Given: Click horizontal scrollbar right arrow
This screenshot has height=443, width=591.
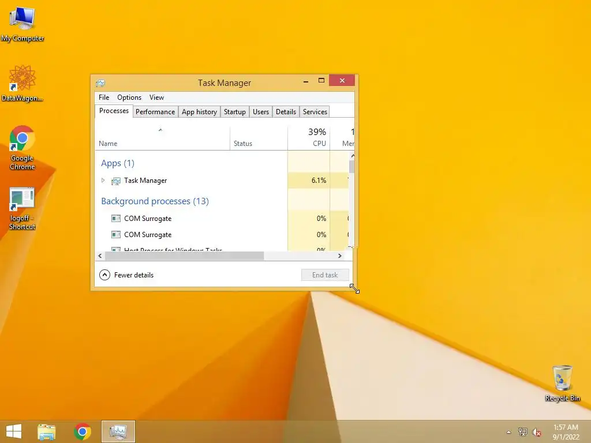Looking at the screenshot, I should [339, 256].
